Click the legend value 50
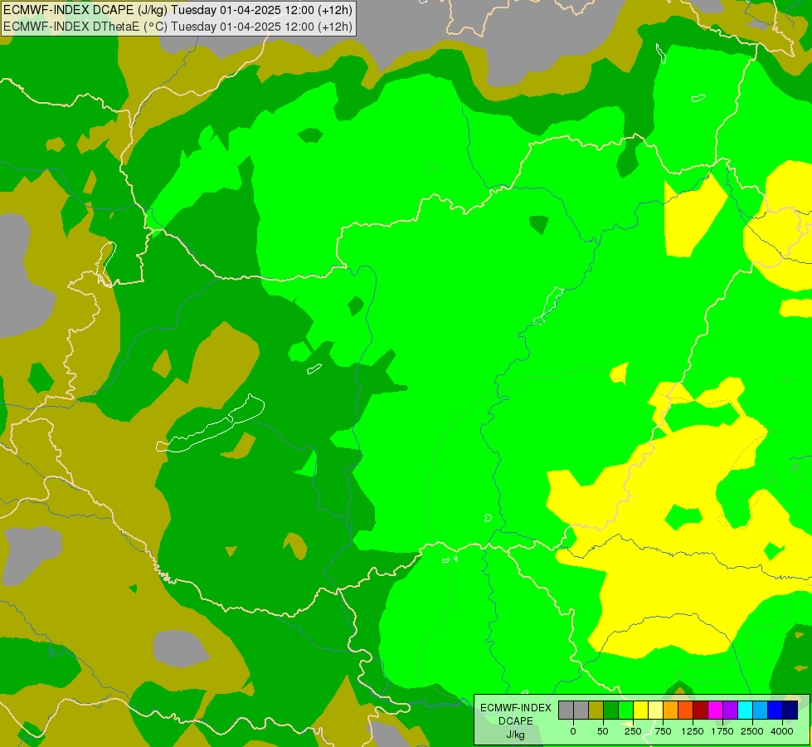 coord(603,731)
